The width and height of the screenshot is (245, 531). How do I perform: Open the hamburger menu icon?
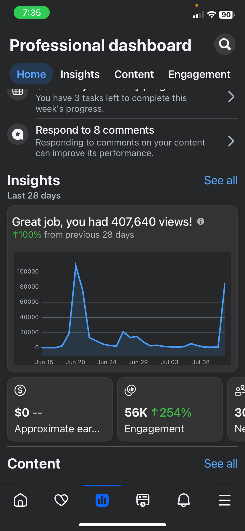(x=225, y=500)
